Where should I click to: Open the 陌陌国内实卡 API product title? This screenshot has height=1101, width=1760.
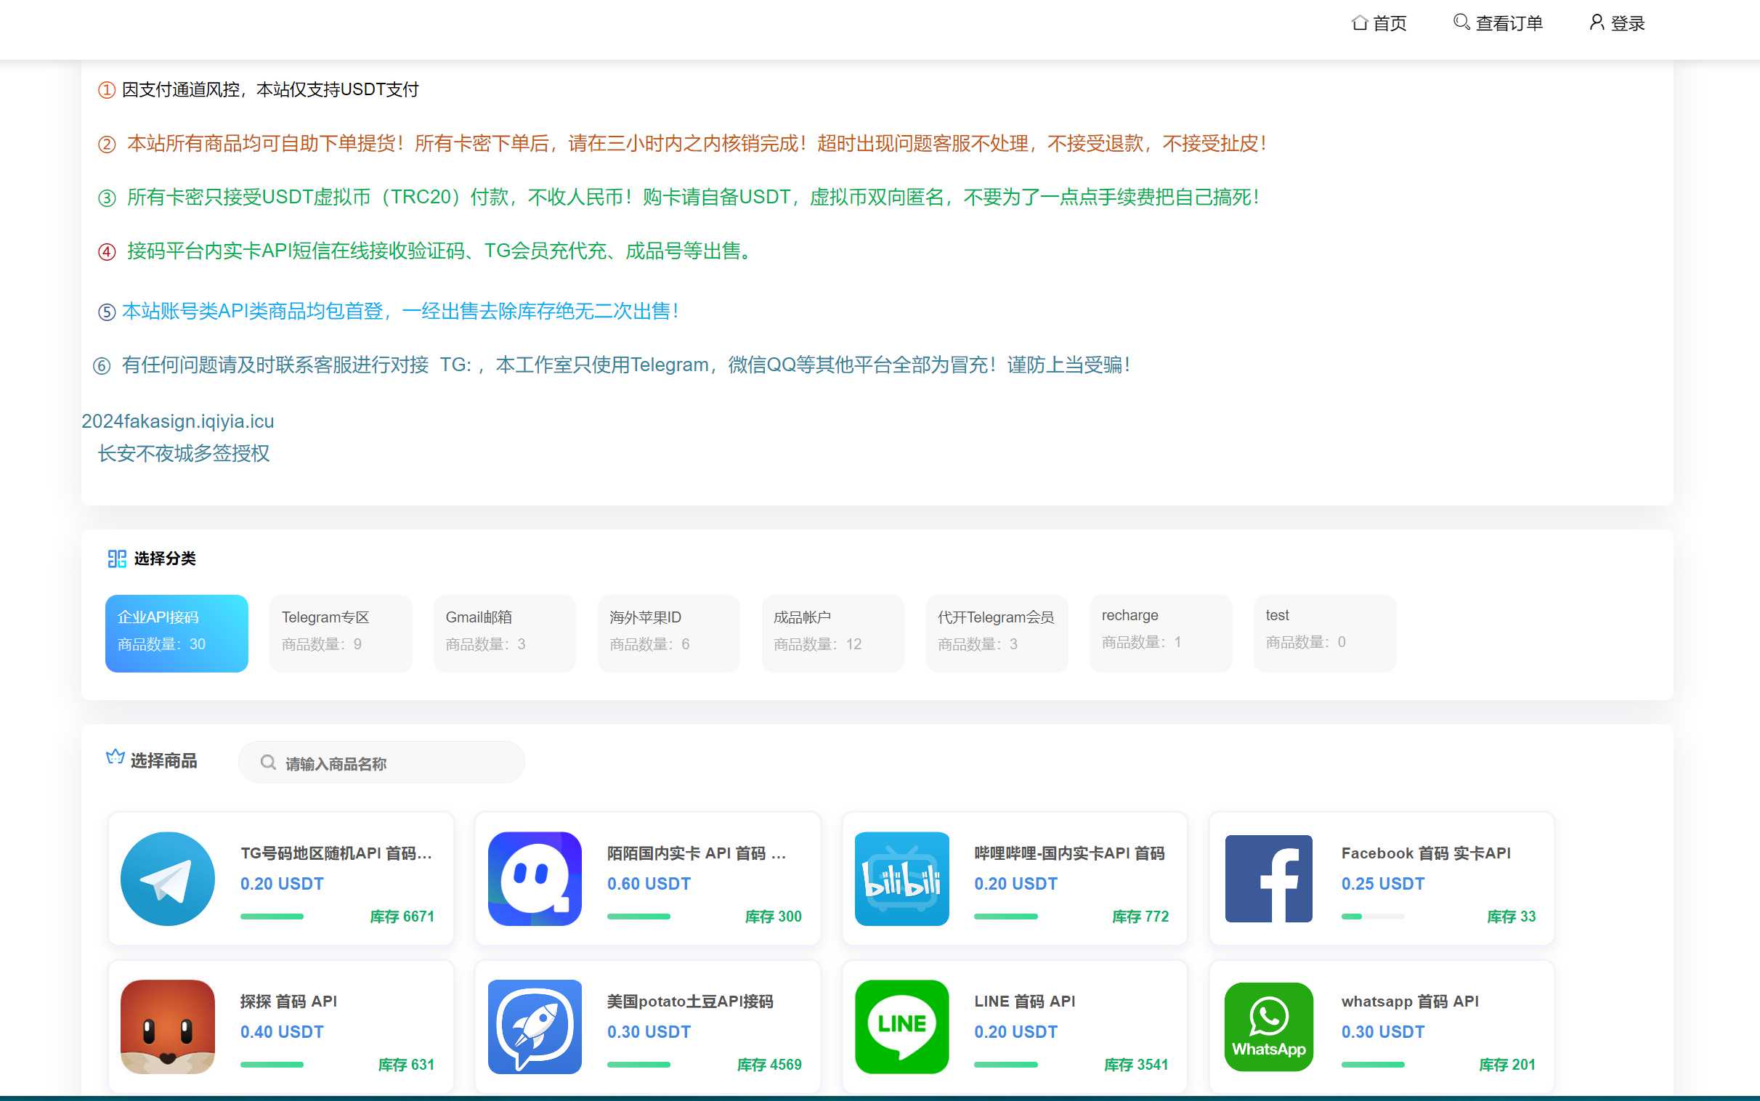click(x=697, y=853)
